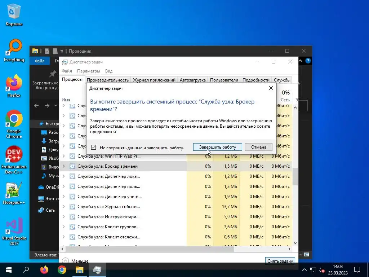This screenshot has width=369, height=277.
Task: Click Explorer forward navigation arrow
Action: [47, 106]
